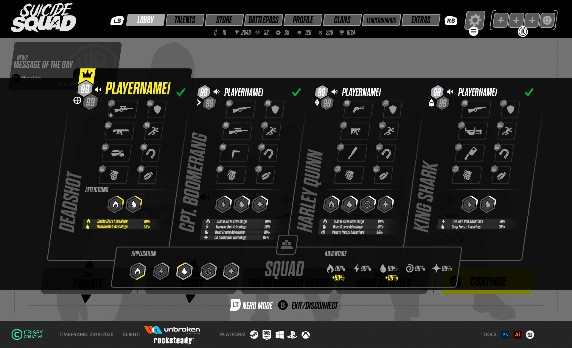
Task: Click Deadshot's crosshair class icon
Action: 77,100
